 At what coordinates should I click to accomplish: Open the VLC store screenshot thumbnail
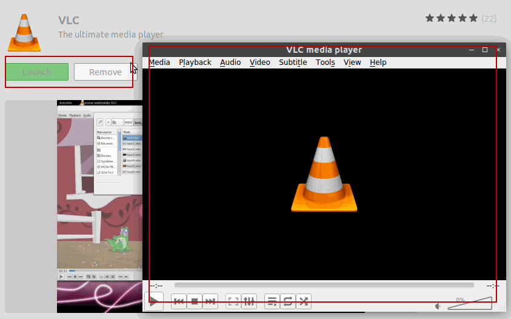tap(100, 206)
